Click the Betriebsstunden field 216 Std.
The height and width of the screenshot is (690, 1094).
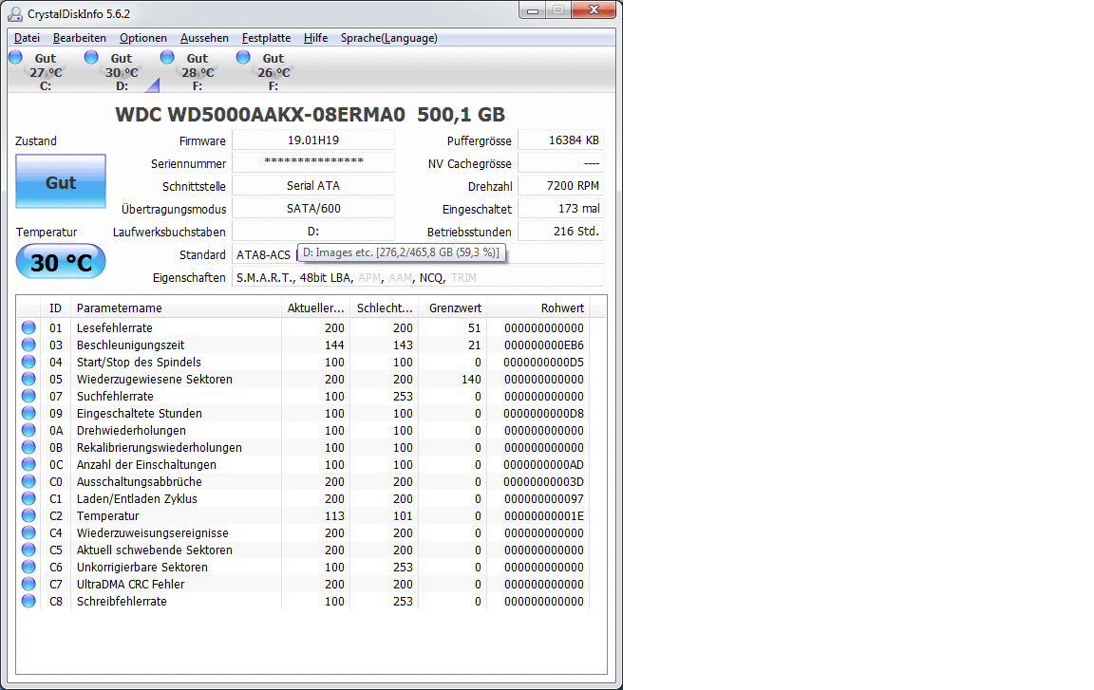[x=561, y=231]
